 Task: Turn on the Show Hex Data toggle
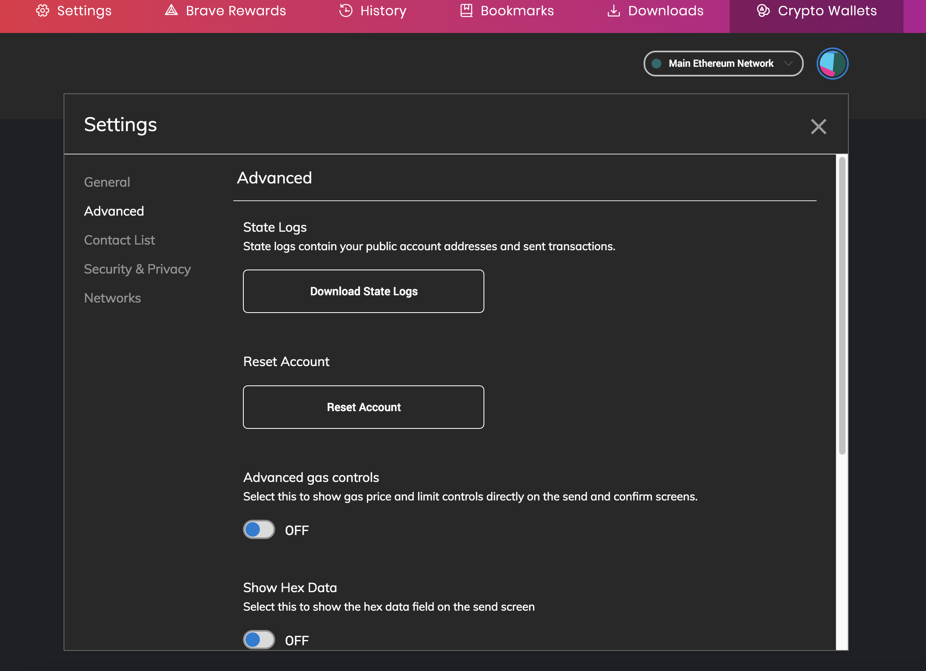coord(259,640)
